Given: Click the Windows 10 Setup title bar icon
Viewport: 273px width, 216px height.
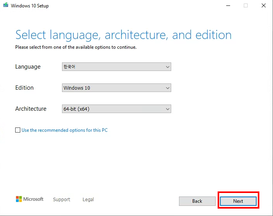Looking at the screenshot, I should (5, 5).
